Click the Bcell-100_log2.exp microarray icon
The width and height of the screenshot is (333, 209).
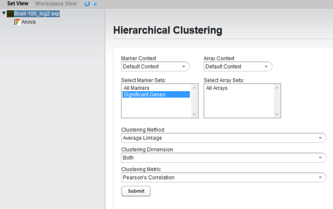(10, 14)
